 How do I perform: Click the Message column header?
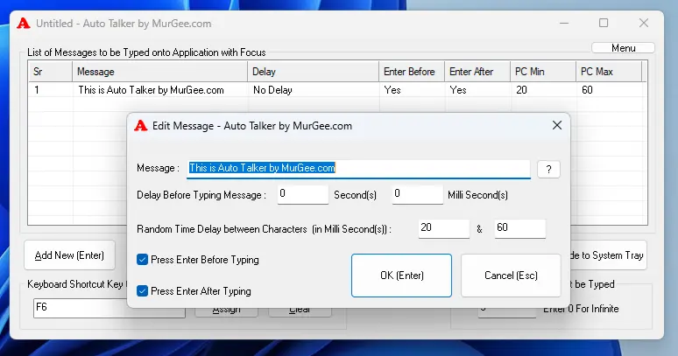[x=159, y=72]
